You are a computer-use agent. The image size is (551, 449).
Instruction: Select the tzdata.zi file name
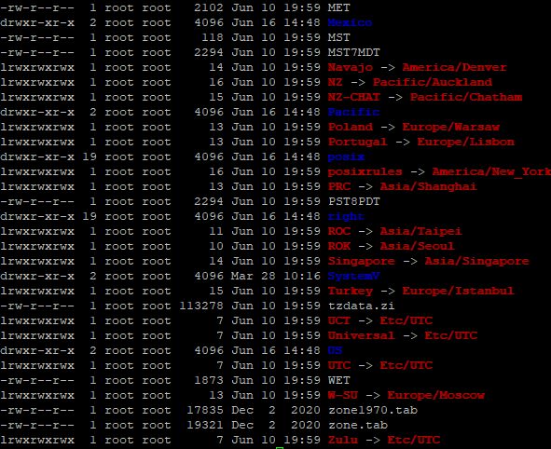[361, 306]
